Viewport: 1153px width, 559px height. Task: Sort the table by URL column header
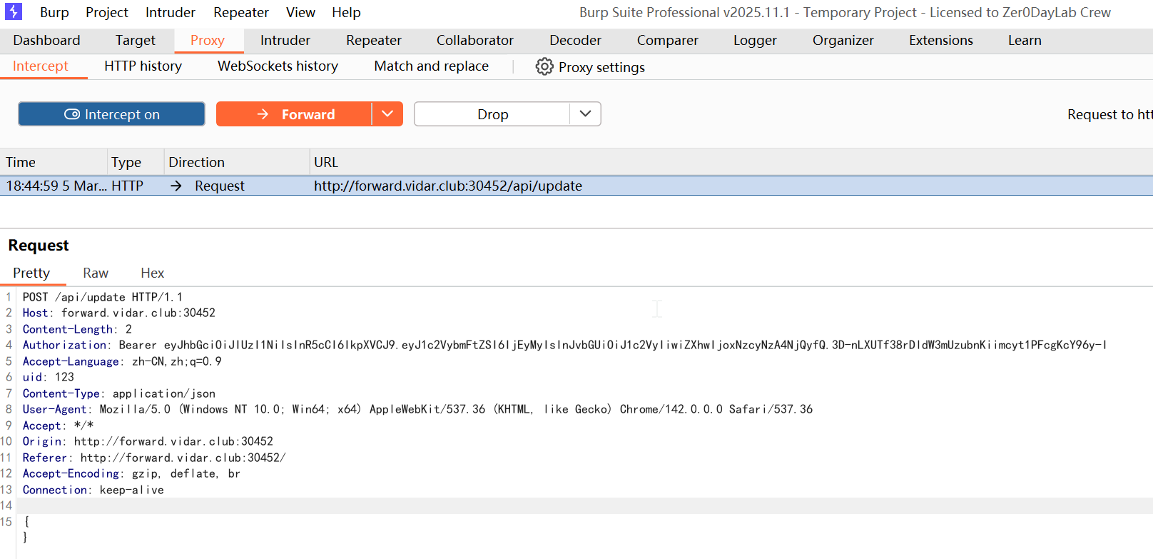pyautogui.click(x=326, y=163)
